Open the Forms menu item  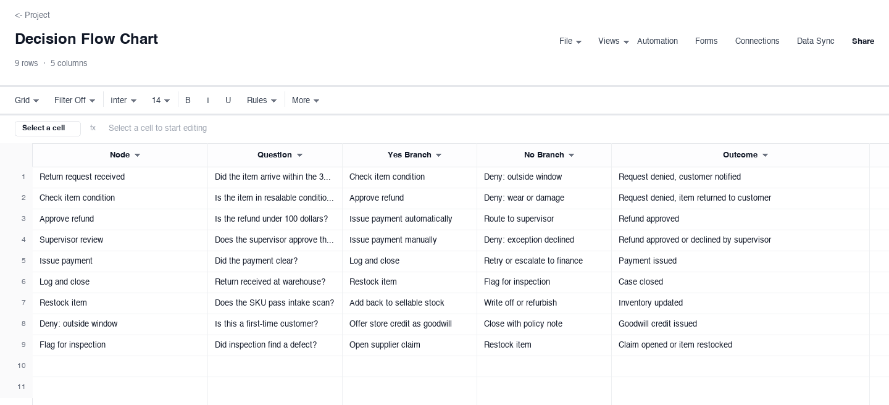point(706,41)
